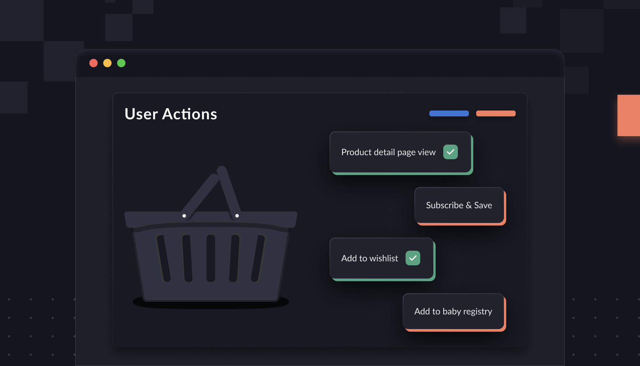Click the red close window dot
Image resolution: width=640 pixels, height=366 pixels.
click(94, 63)
